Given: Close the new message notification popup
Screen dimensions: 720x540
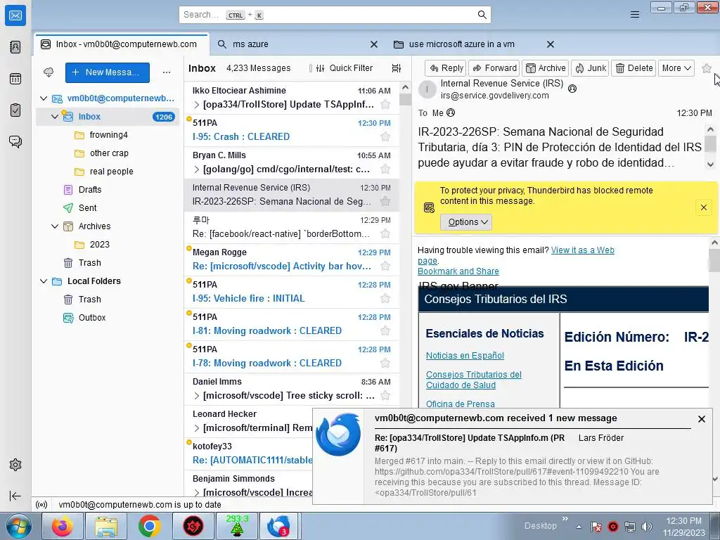Looking at the screenshot, I should [x=701, y=419].
